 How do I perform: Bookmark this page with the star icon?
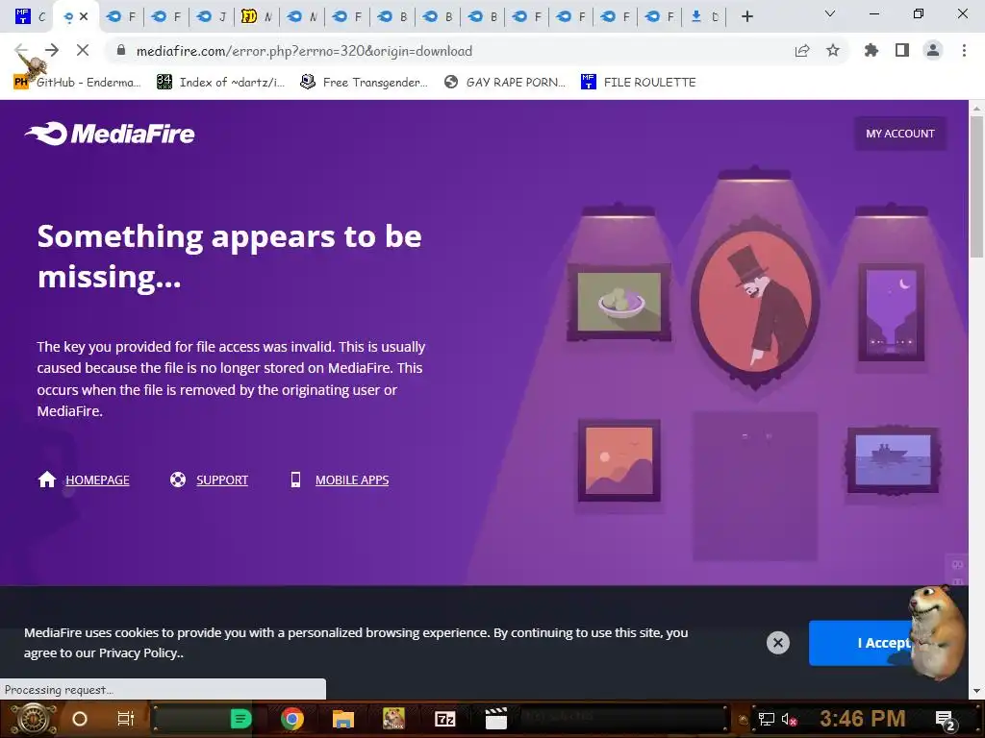pyautogui.click(x=833, y=50)
